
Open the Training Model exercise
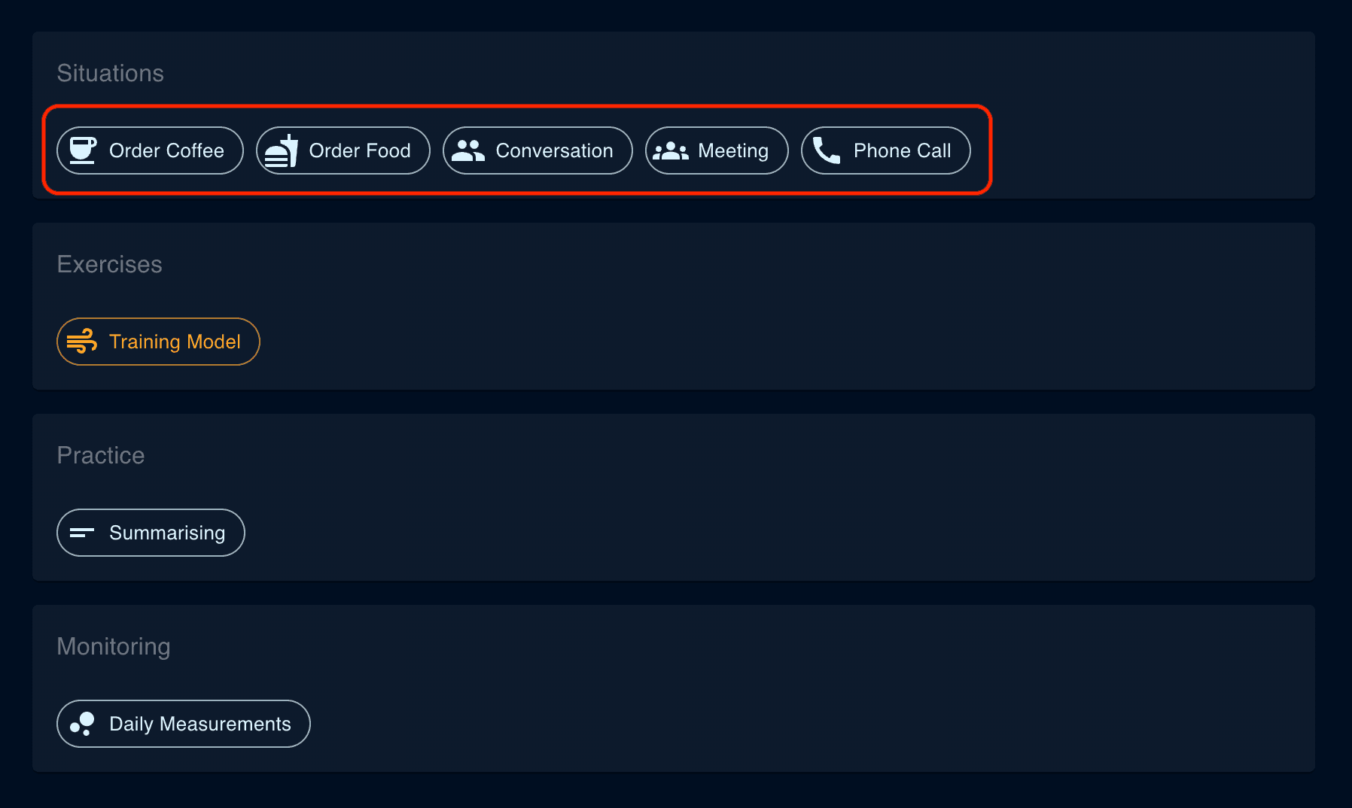(159, 342)
